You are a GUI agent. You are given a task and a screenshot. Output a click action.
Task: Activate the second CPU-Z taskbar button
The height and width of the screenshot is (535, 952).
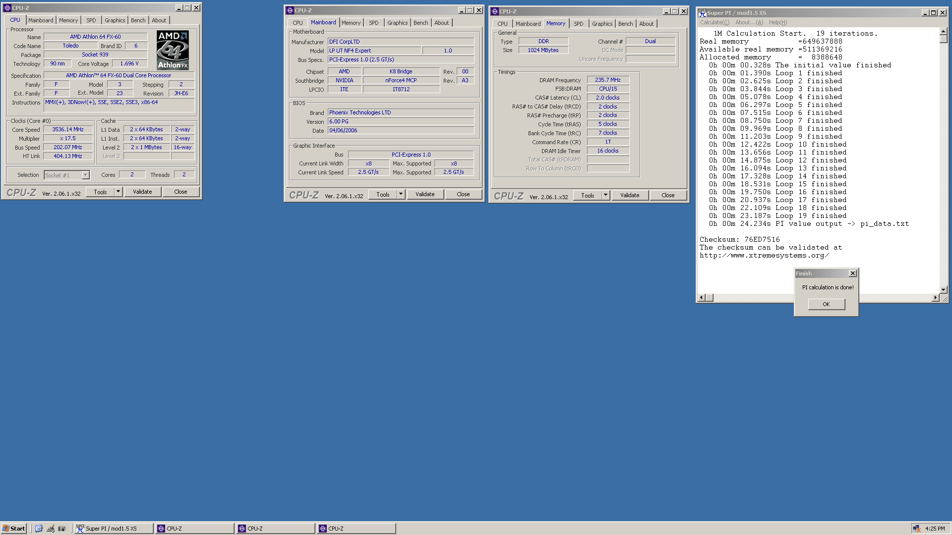tap(275, 529)
